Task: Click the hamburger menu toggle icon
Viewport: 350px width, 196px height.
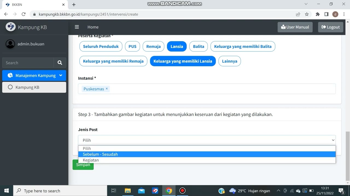Action: 77,27
